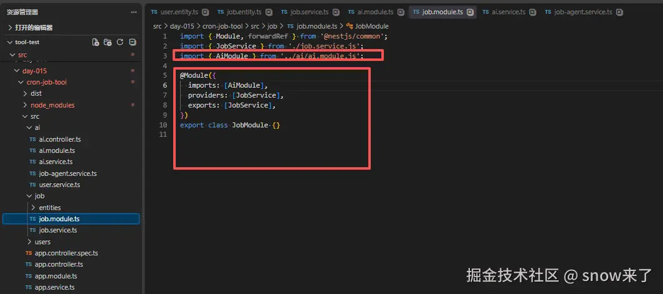663x294 pixels.
Task: Select job.module.ts in the explorer tree
Action: [x=71, y=219]
